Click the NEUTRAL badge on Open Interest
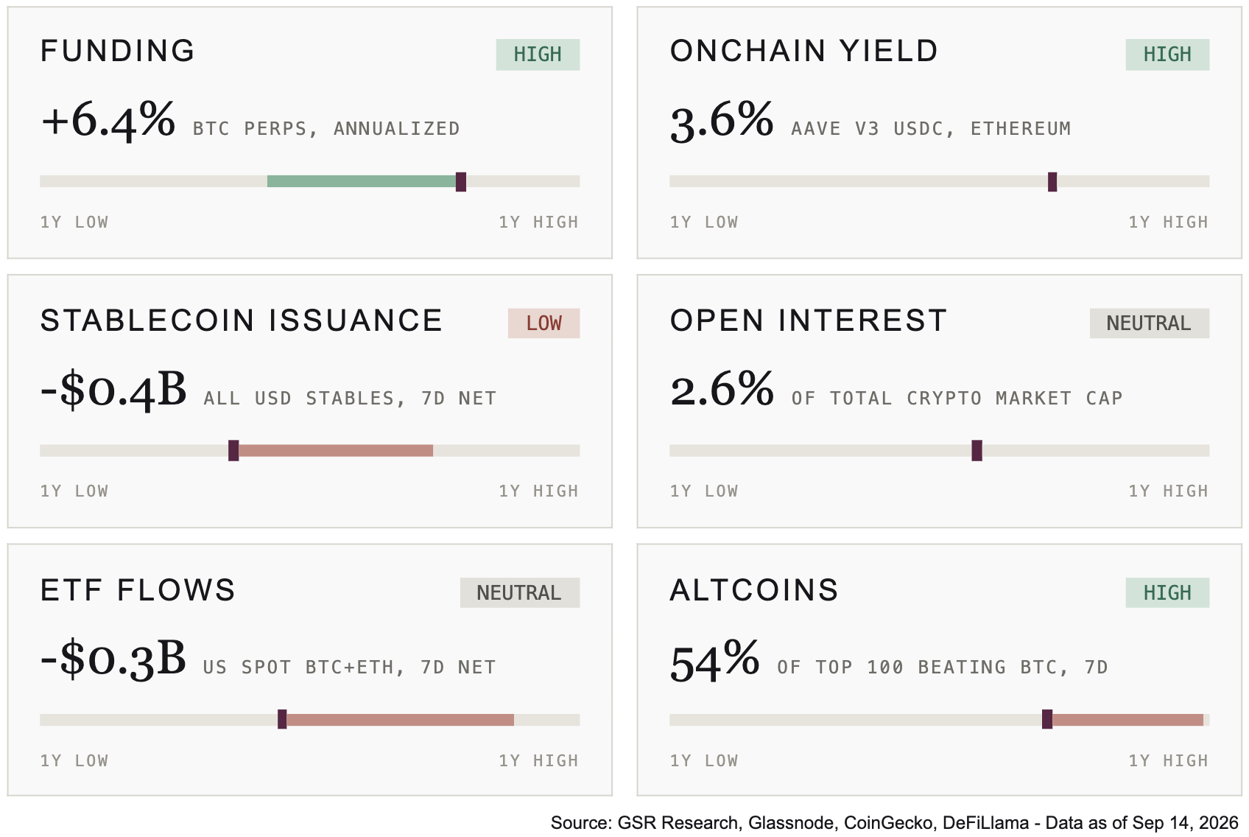Image resolution: width=1249 pixels, height=837 pixels. [x=1149, y=323]
